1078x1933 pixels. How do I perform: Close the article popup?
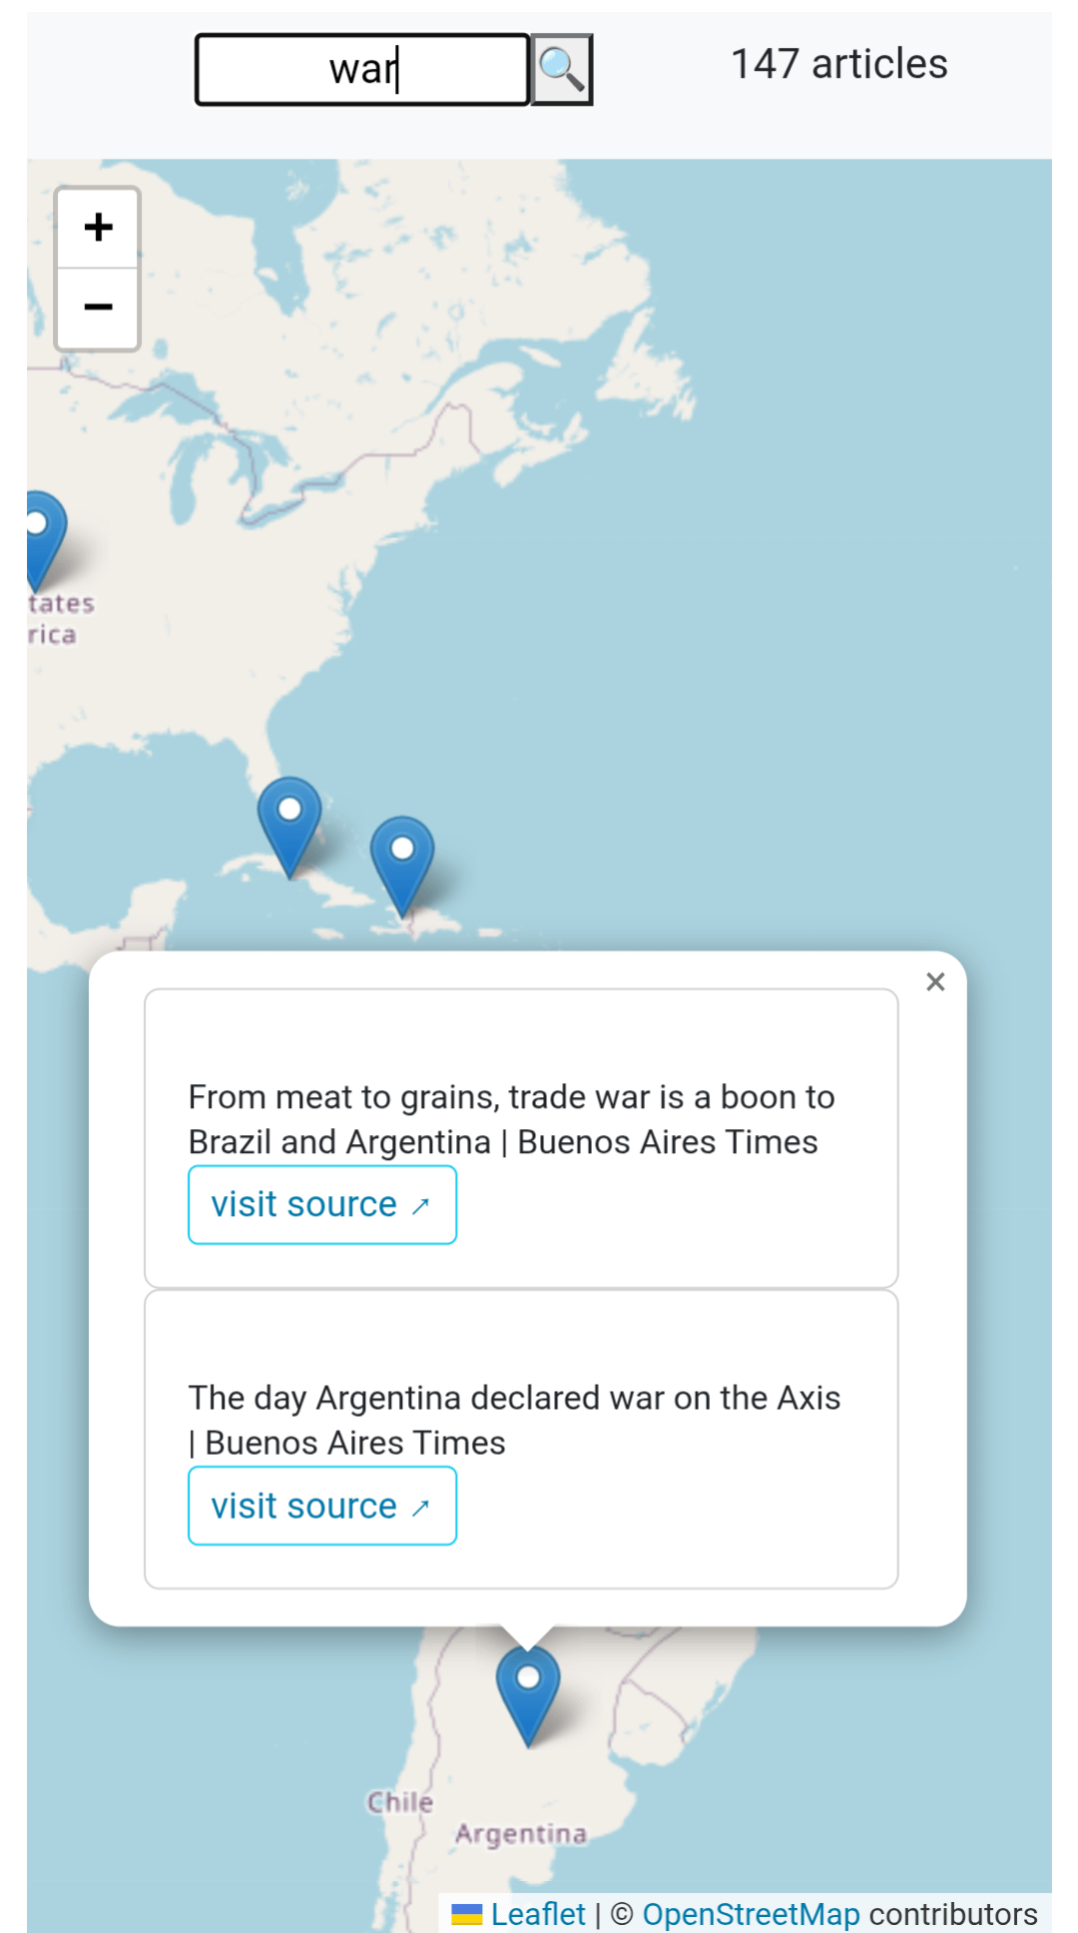pos(935,982)
